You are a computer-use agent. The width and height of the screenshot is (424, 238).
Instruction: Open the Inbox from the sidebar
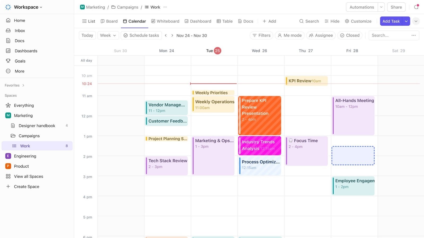[x=19, y=30]
